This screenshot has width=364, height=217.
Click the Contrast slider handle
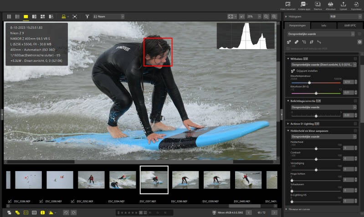click(316, 159)
